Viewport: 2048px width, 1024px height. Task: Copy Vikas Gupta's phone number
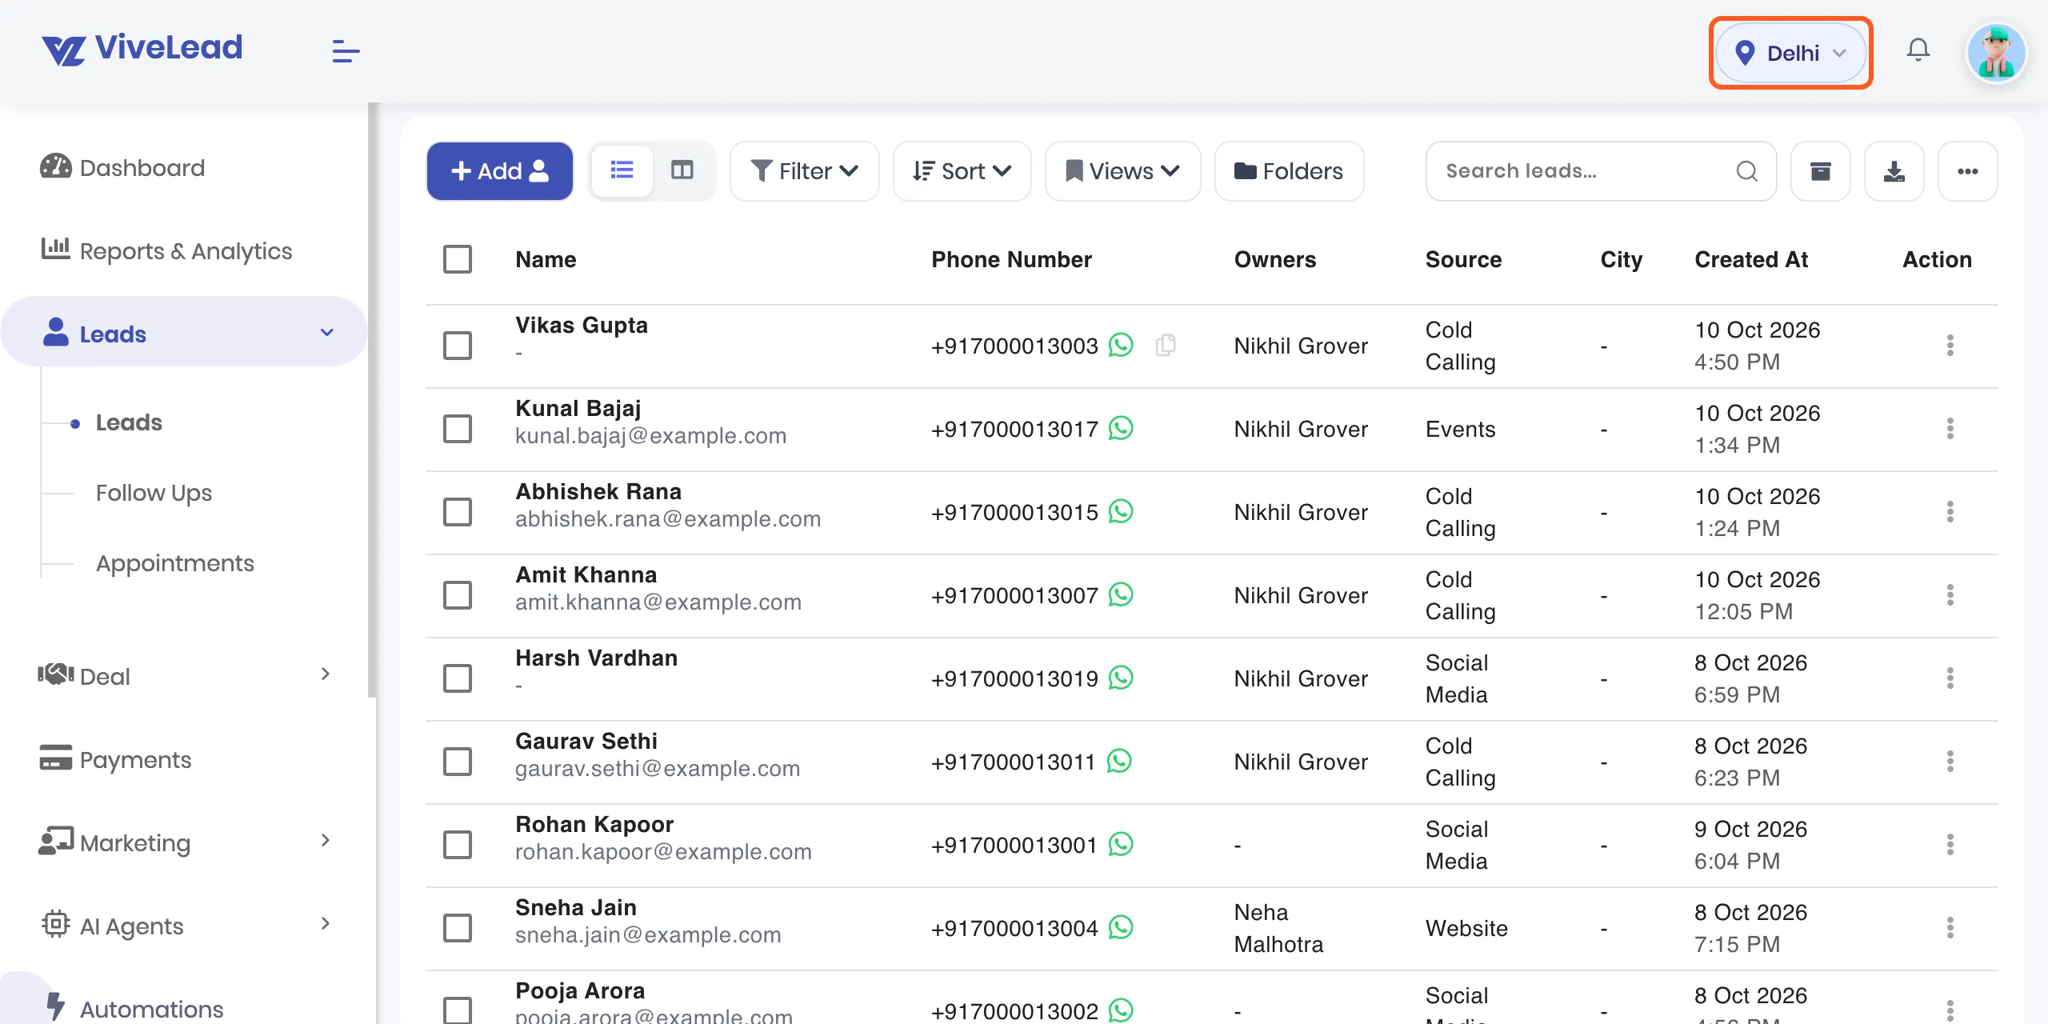coord(1166,345)
